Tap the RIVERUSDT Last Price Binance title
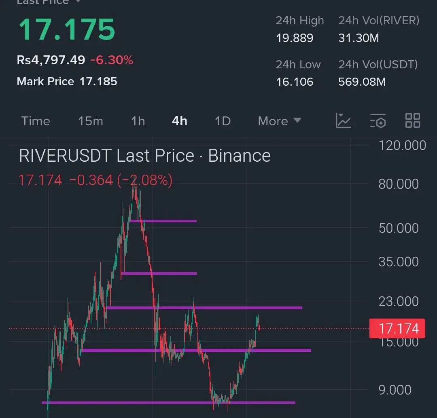This screenshot has width=437, height=418. 145,155
